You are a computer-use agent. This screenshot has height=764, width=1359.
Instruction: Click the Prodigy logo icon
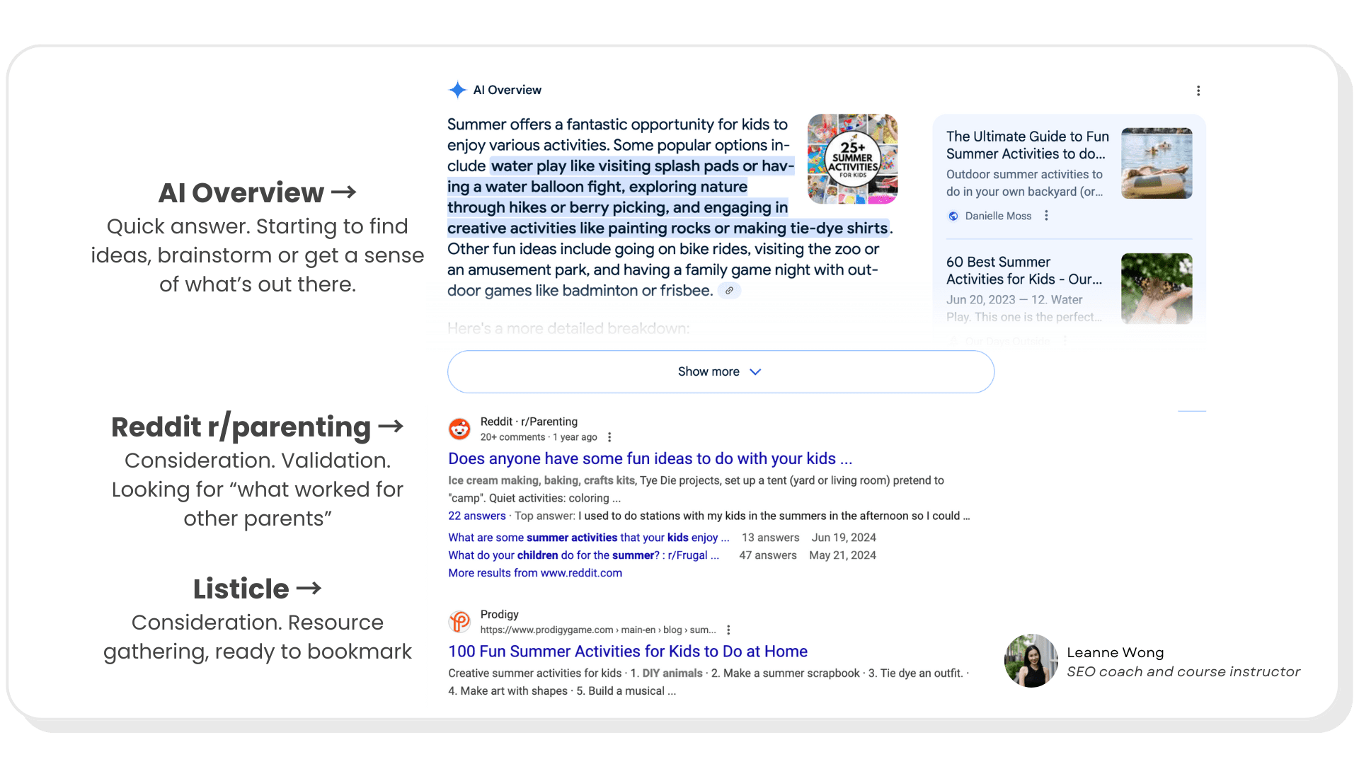click(x=460, y=621)
